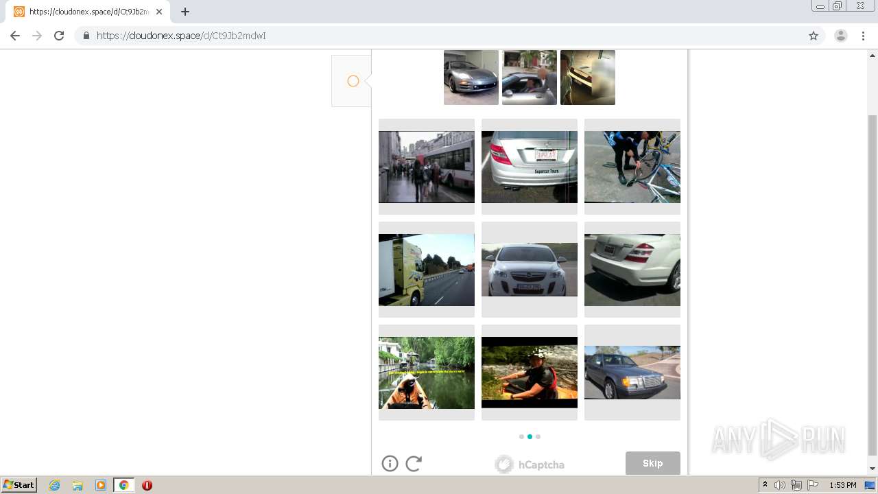This screenshot has width=878, height=494.
Task: Refresh the hCaptcha challenge
Action: (414, 464)
